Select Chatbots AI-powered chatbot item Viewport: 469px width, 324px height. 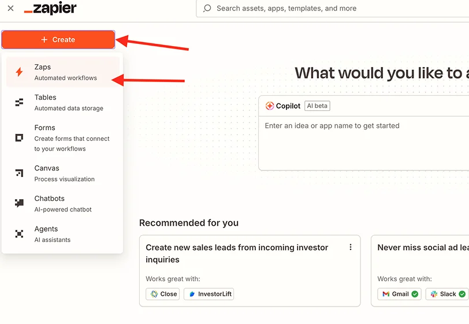tap(63, 204)
